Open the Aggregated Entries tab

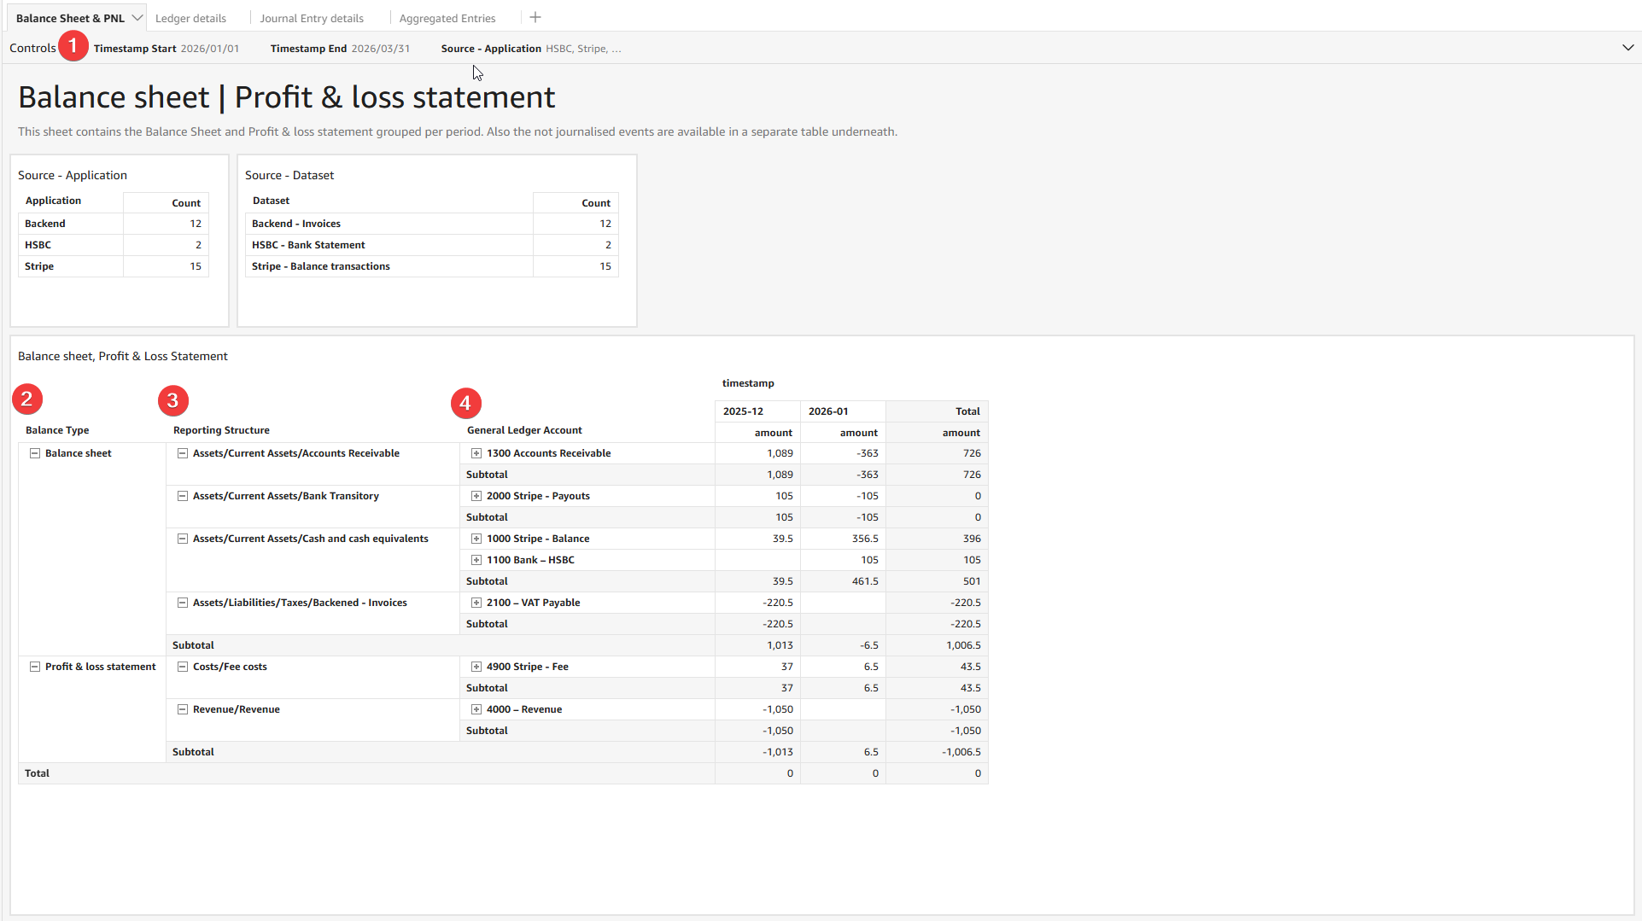(447, 18)
